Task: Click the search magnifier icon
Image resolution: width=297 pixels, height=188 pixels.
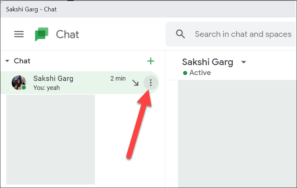Action: coord(180,34)
